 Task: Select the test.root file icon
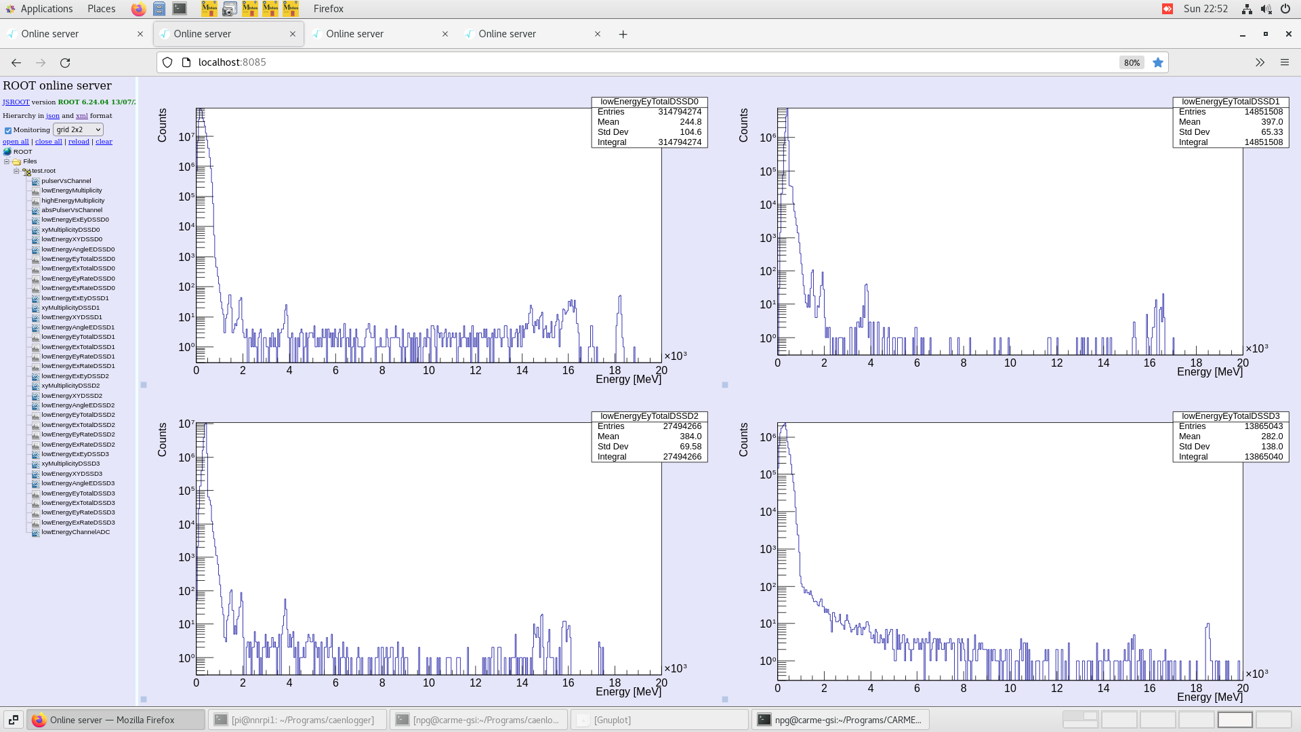tap(26, 171)
